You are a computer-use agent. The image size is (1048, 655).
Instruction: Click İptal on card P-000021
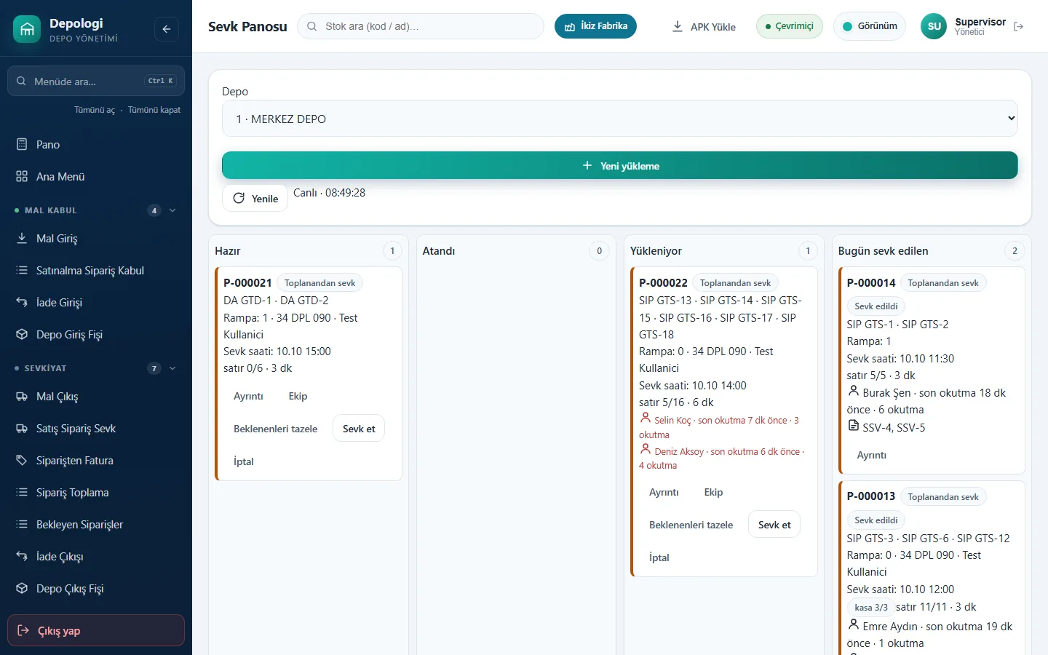pyautogui.click(x=244, y=461)
